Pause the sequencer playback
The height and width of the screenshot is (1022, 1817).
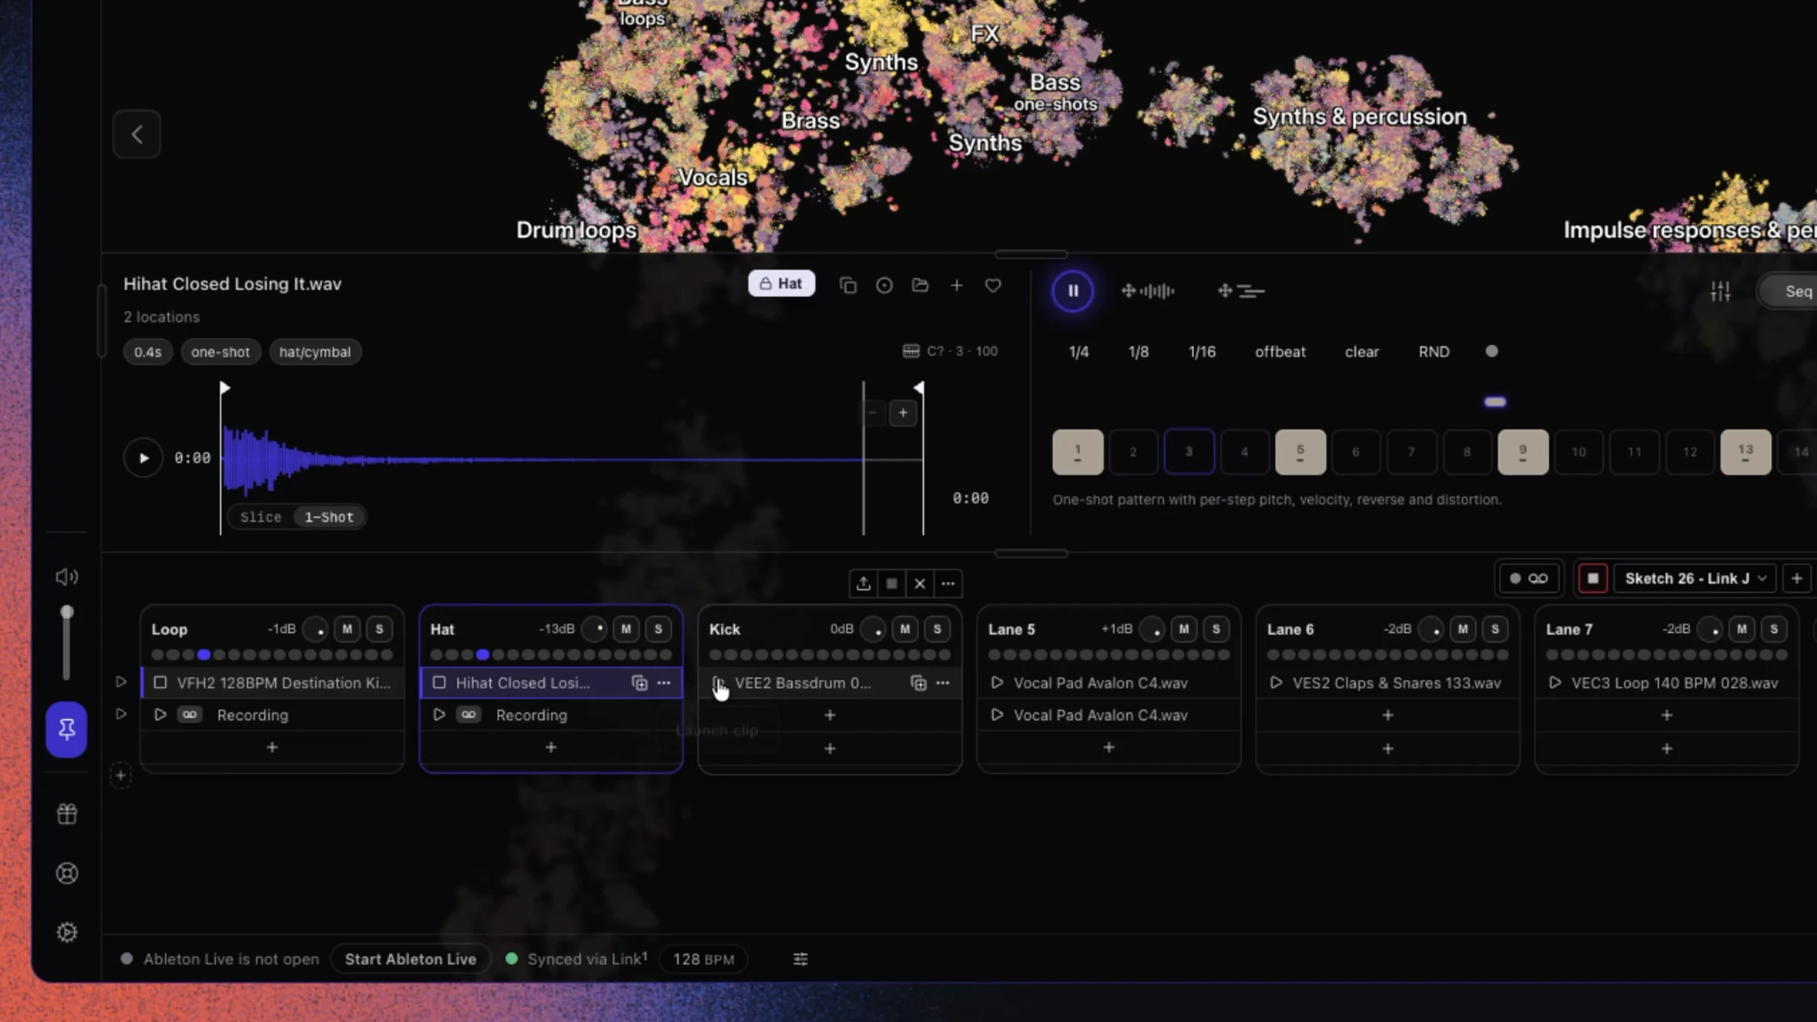(x=1072, y=291)
